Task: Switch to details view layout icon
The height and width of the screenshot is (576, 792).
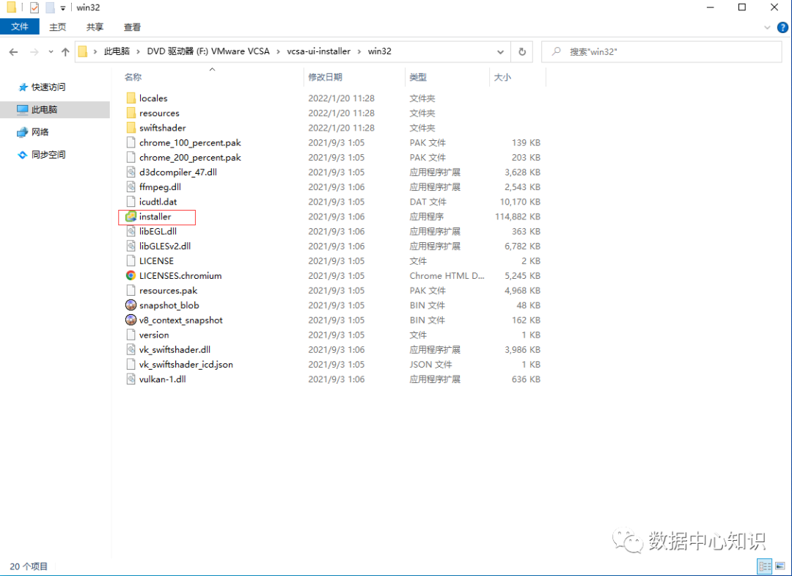Action: coord(765,566)
